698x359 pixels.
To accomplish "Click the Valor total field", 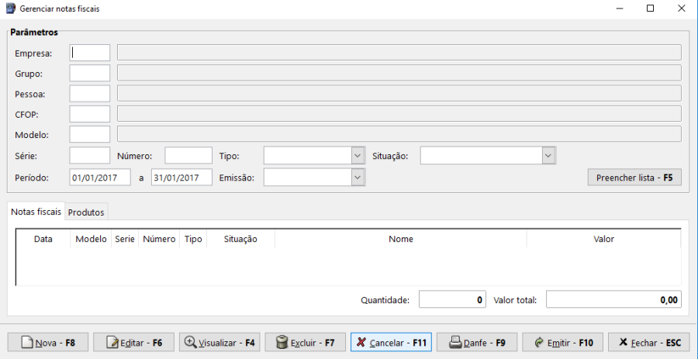I will pos(613,299).
